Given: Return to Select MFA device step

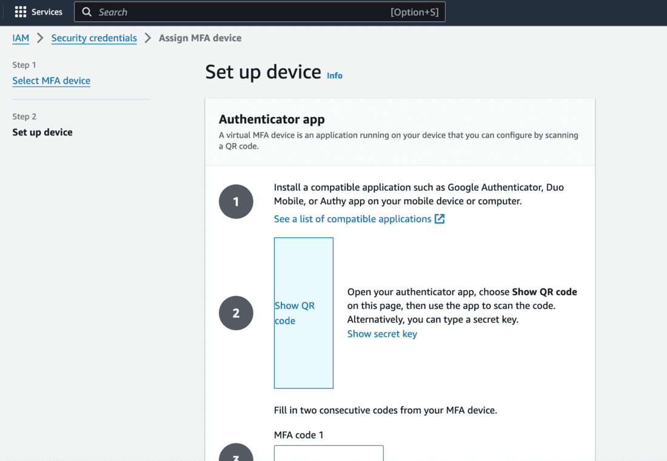Looking at the screenshot, I should point(51,81).
